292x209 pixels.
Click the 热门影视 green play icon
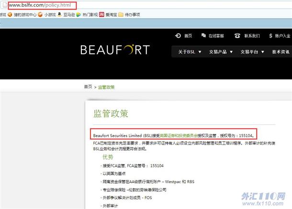pos(79,14)
